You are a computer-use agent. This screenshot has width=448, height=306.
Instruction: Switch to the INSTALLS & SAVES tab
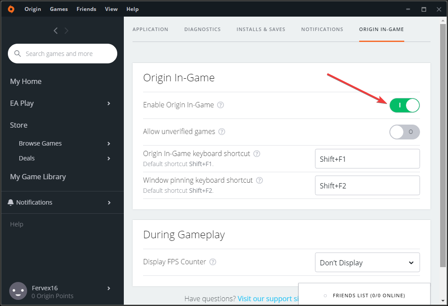261,29
